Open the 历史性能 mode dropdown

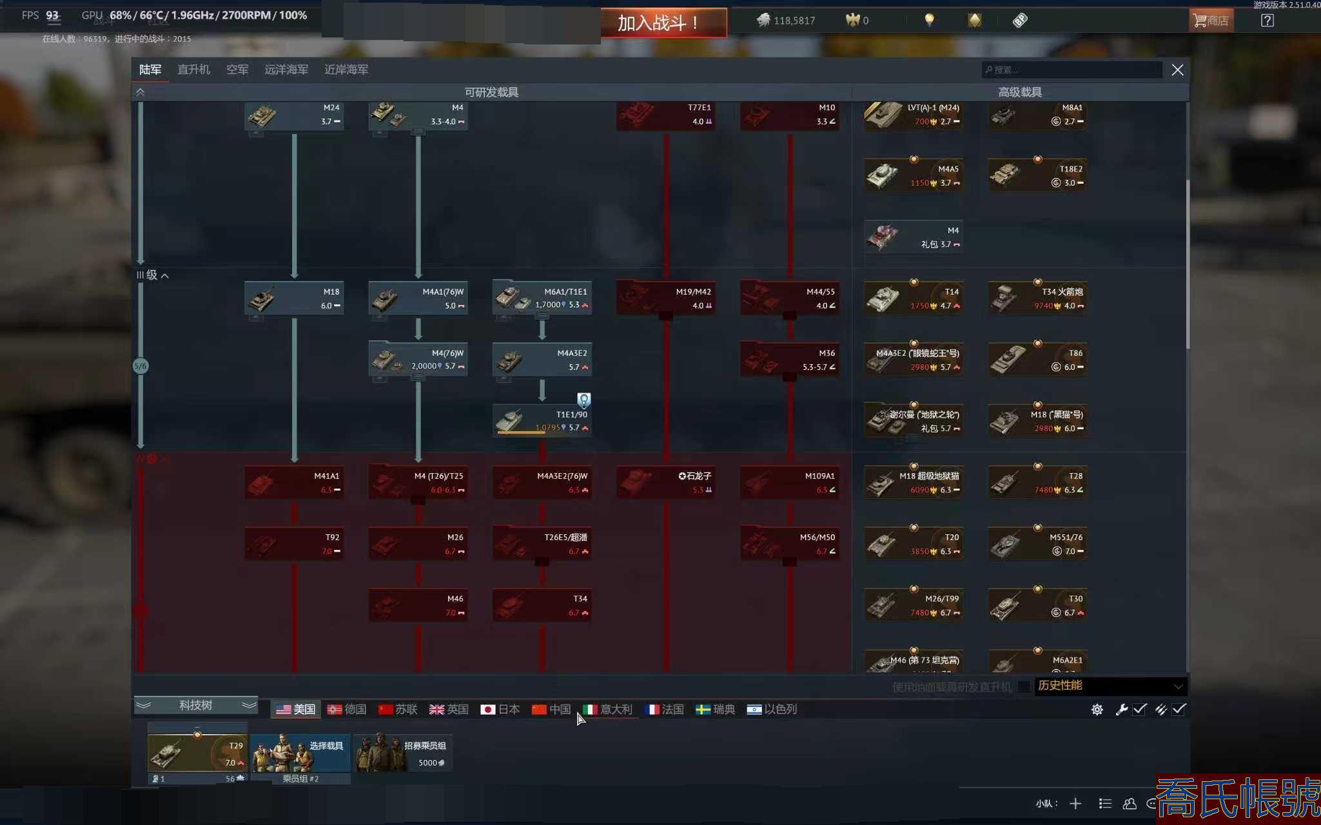(x=1110, y=686)
